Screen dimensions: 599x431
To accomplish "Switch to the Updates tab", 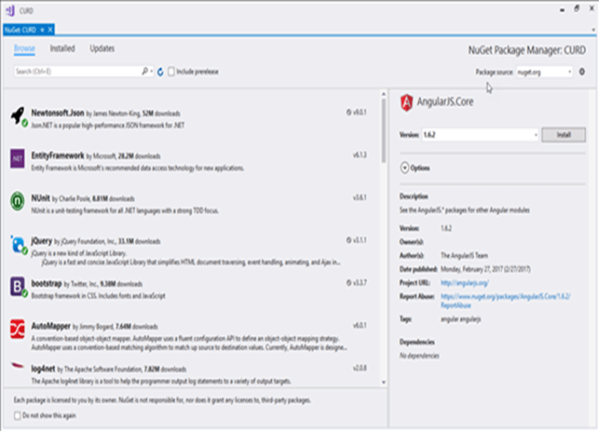I will 102,49.
